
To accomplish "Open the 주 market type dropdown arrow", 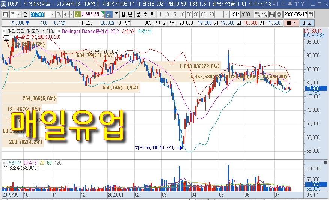I will point(18,15).
